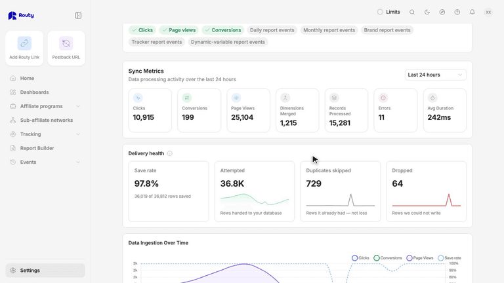Open the Last 24 hours dropdown
The width and height of the screenshot is (504, 283).
click(435, 75)
